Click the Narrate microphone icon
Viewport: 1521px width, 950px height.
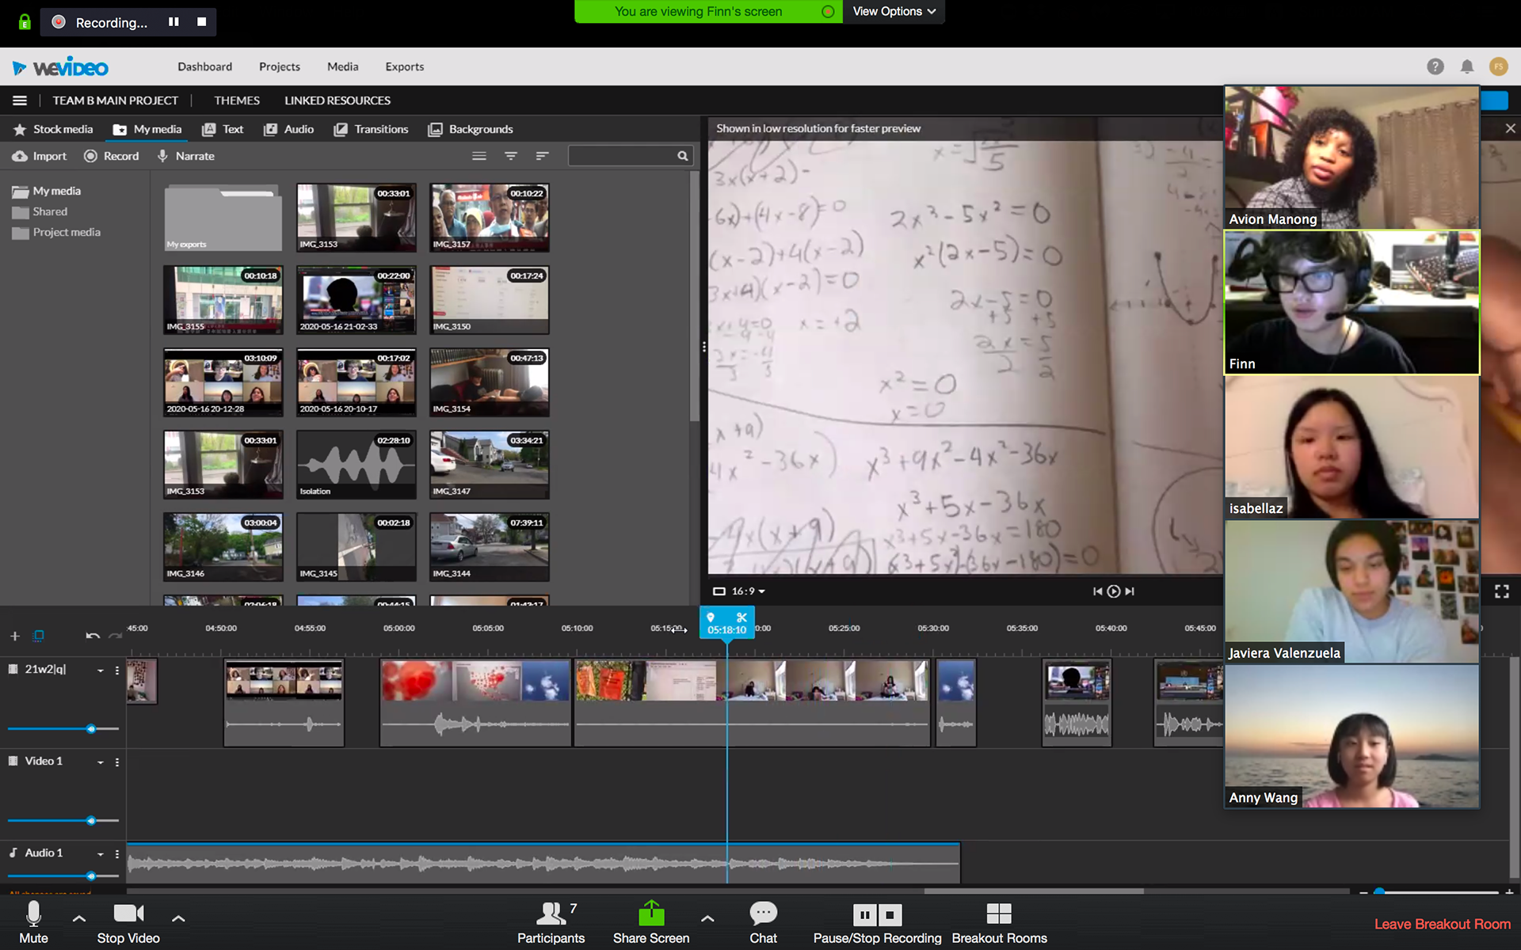tap(162, 156)
